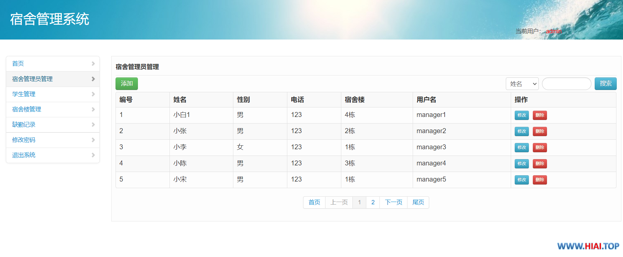Click 修改 for manager1 row
623x257 pixels.
pos(522,115)
